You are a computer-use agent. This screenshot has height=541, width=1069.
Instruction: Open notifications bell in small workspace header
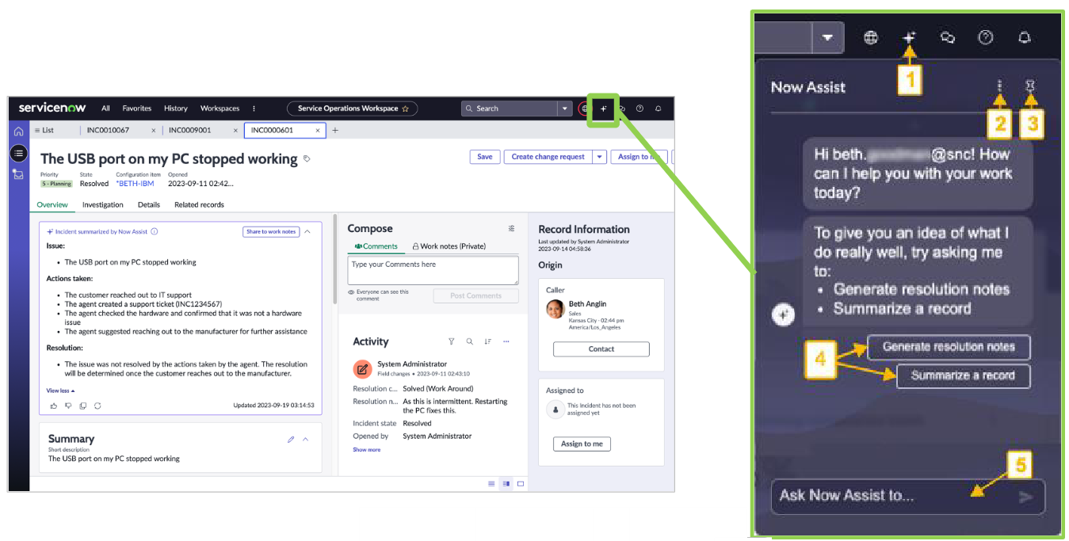[x=658, y=109]
